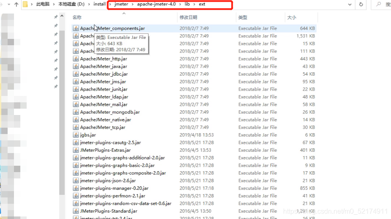The image size is (391, 219).
Task: Select ApacheJMeter_native.jar file icon
Action: tap(76, 120)
